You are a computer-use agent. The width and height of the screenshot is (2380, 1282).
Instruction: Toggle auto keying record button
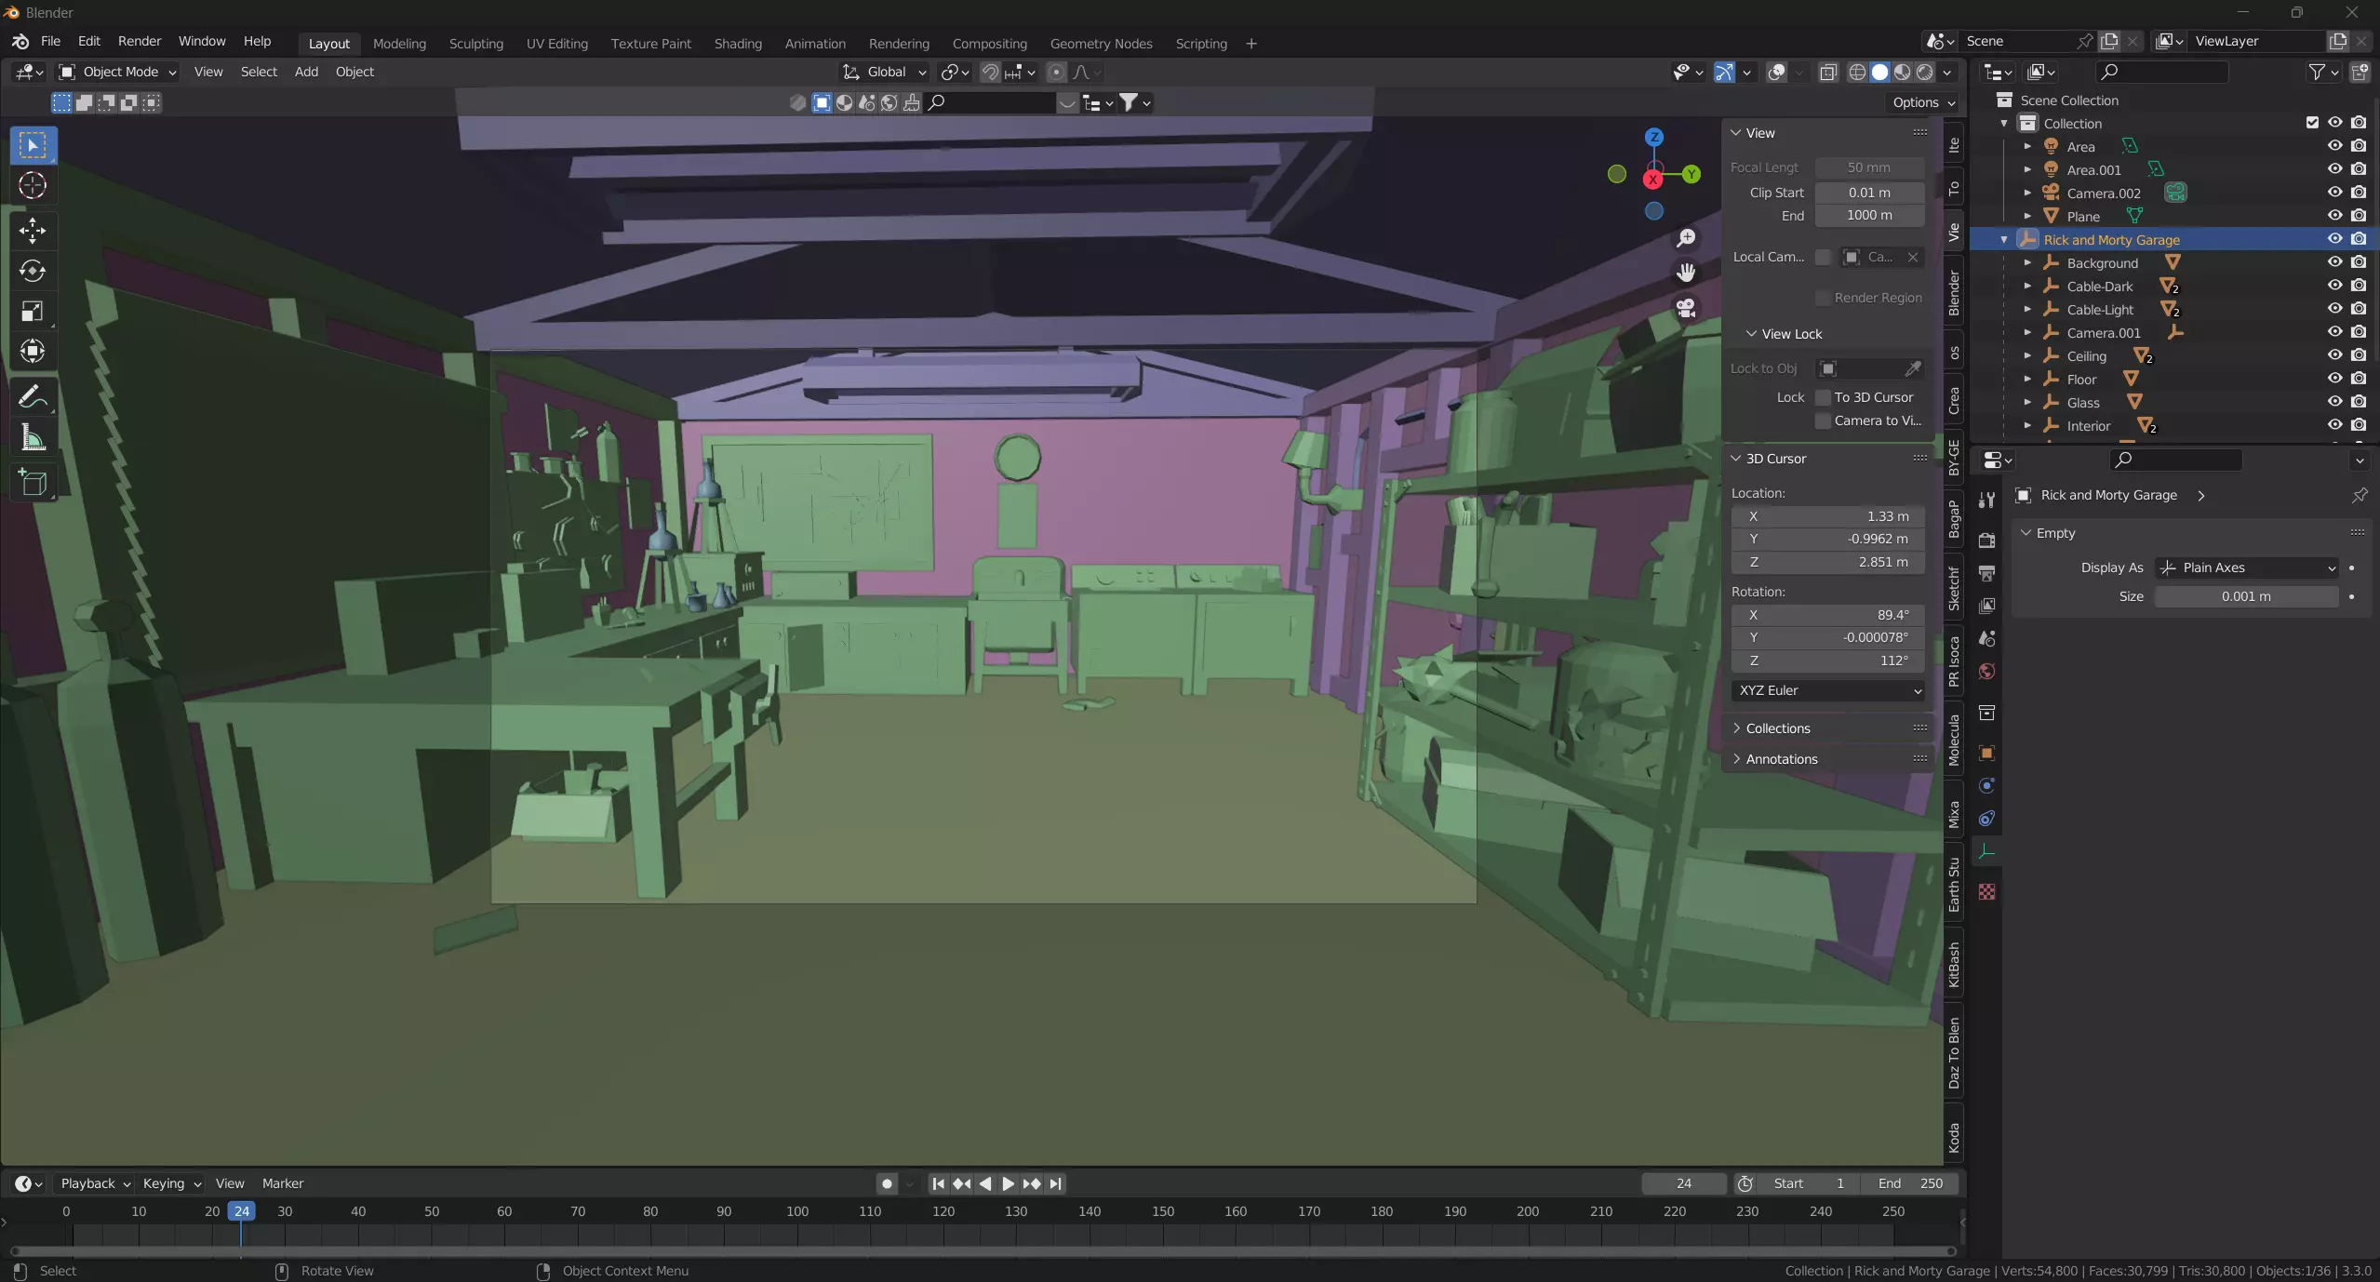tap(887, 1183)
